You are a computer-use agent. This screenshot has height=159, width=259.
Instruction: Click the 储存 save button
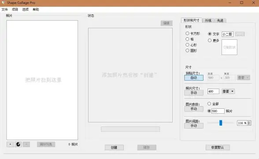point(147,148)
